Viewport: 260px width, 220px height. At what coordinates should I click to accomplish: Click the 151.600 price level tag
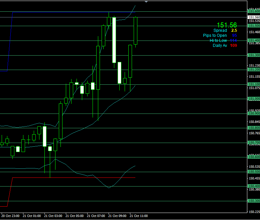tap(254, 11)
